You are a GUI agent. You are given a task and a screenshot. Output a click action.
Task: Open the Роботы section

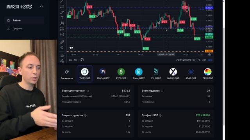[24, 20]
